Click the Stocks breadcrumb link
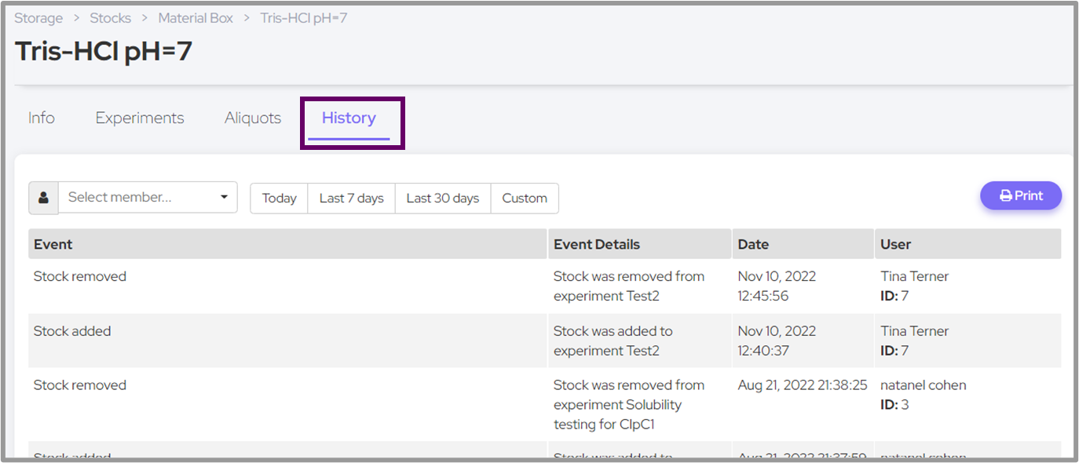Screen dimensions: 1079x463 pyautogui.click(x=110, y=18)
